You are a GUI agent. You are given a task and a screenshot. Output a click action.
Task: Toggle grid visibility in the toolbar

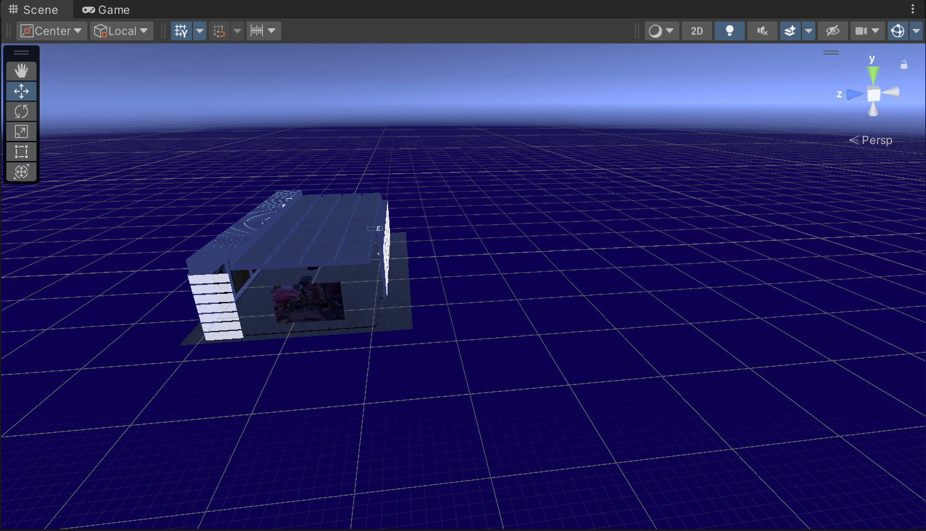[181, 31]
